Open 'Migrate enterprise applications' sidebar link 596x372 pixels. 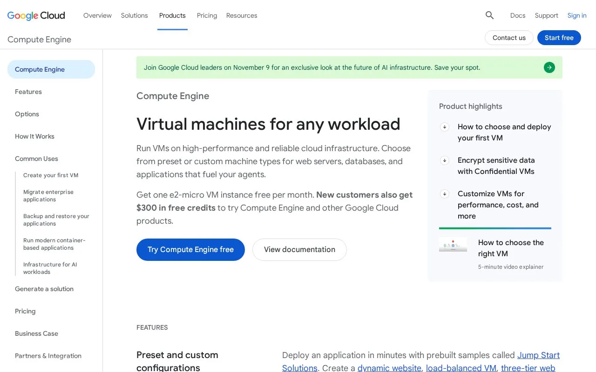click(48, 196)
